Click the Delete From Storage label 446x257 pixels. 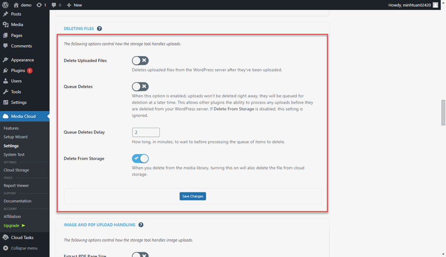pos(84,158)
